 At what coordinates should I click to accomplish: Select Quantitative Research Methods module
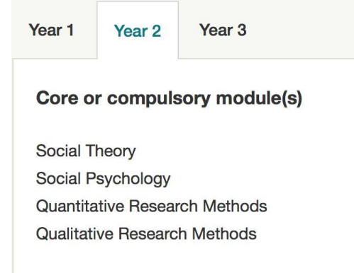click(x=152, y=206)
